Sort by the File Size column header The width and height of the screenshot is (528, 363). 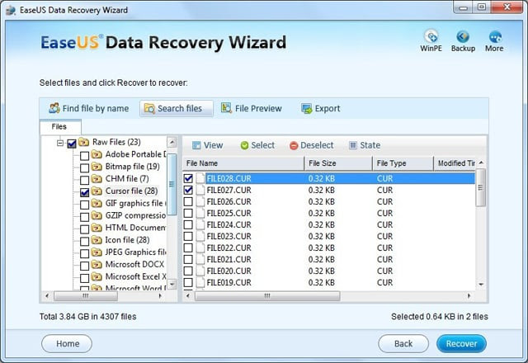(x=338, y=163)
